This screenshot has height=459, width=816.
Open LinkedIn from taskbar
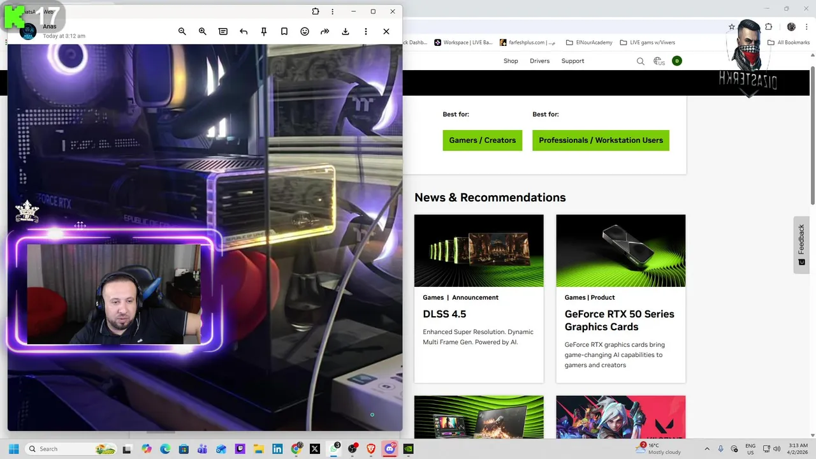pyautogui.click(x=277, y=449)
